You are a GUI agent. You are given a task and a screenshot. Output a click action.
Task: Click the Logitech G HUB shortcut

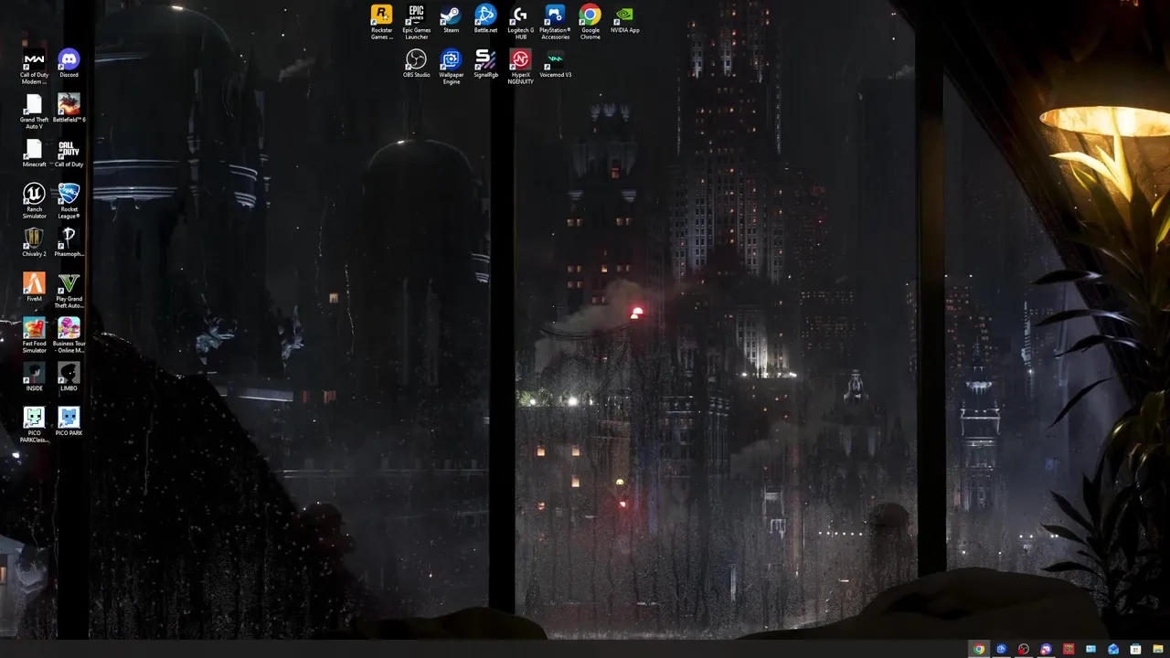520,22
